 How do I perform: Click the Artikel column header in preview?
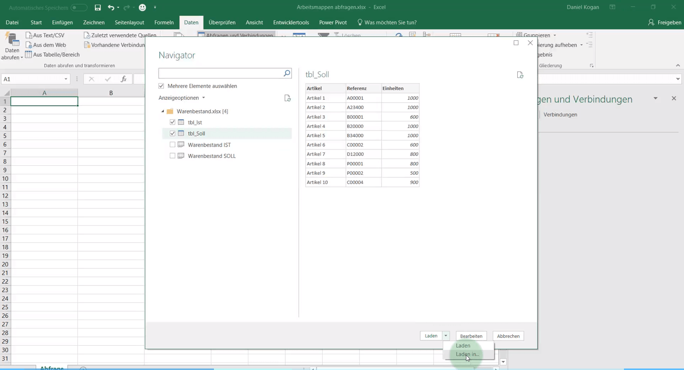coord(325,88)
